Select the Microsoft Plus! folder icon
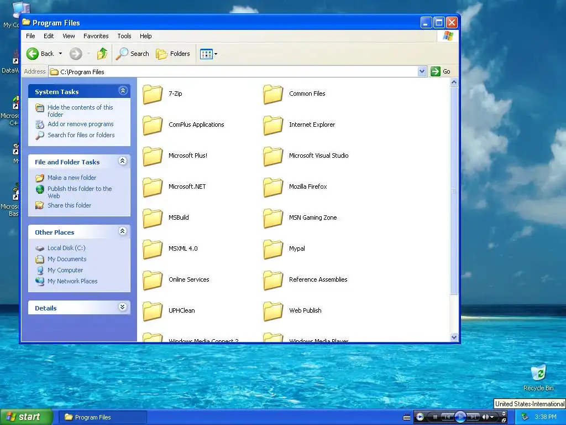Viewport: 566px width, 425px height. 153,156
